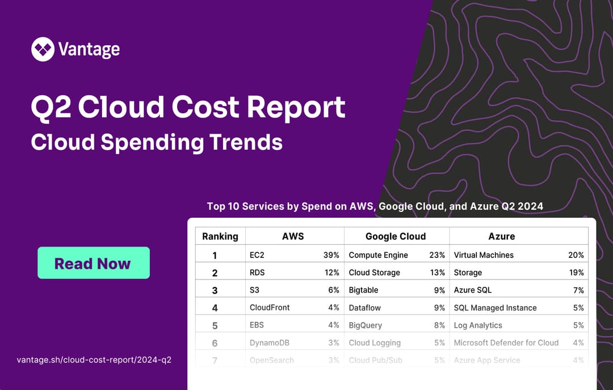Select the AWS column header
Screen dimensions: 613x390
coord(293,236)
